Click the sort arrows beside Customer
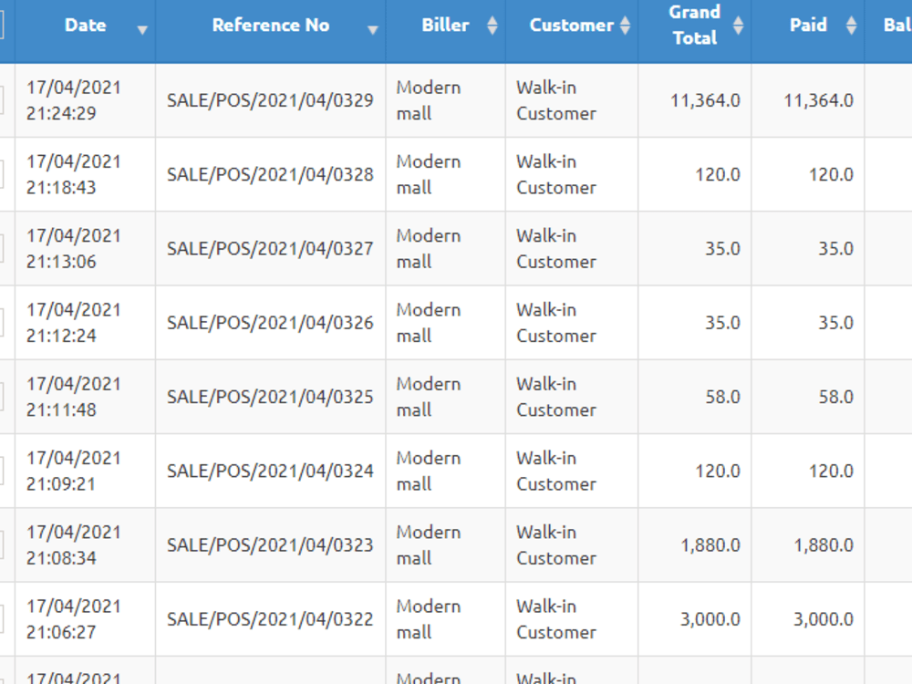The height and width of the screenshot is (684, 912). 626,25
